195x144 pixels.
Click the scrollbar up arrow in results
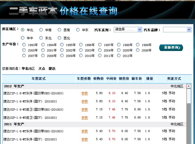189,86
